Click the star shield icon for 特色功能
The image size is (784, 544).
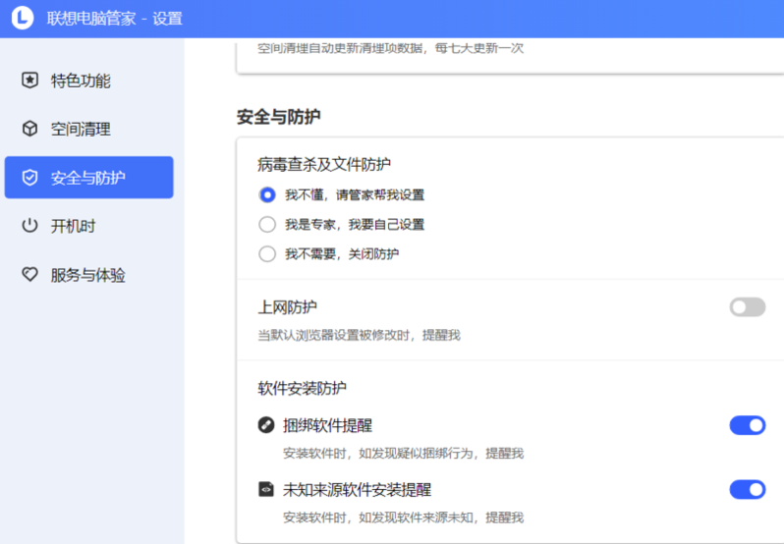point(30,81)
